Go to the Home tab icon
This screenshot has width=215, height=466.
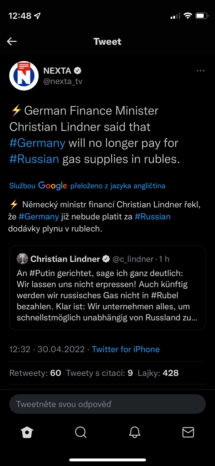[x=27, y=432]
